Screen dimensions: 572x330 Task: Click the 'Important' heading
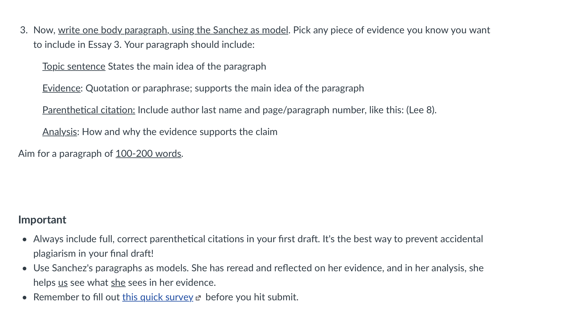coord(42,220)
